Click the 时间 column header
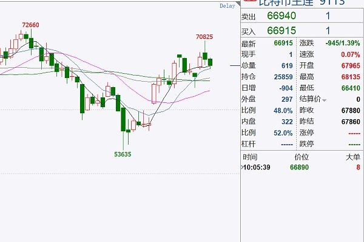This screenshot has width=364, height=242. coord(250,157)
